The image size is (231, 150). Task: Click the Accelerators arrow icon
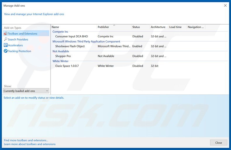[x=6, y=45]
